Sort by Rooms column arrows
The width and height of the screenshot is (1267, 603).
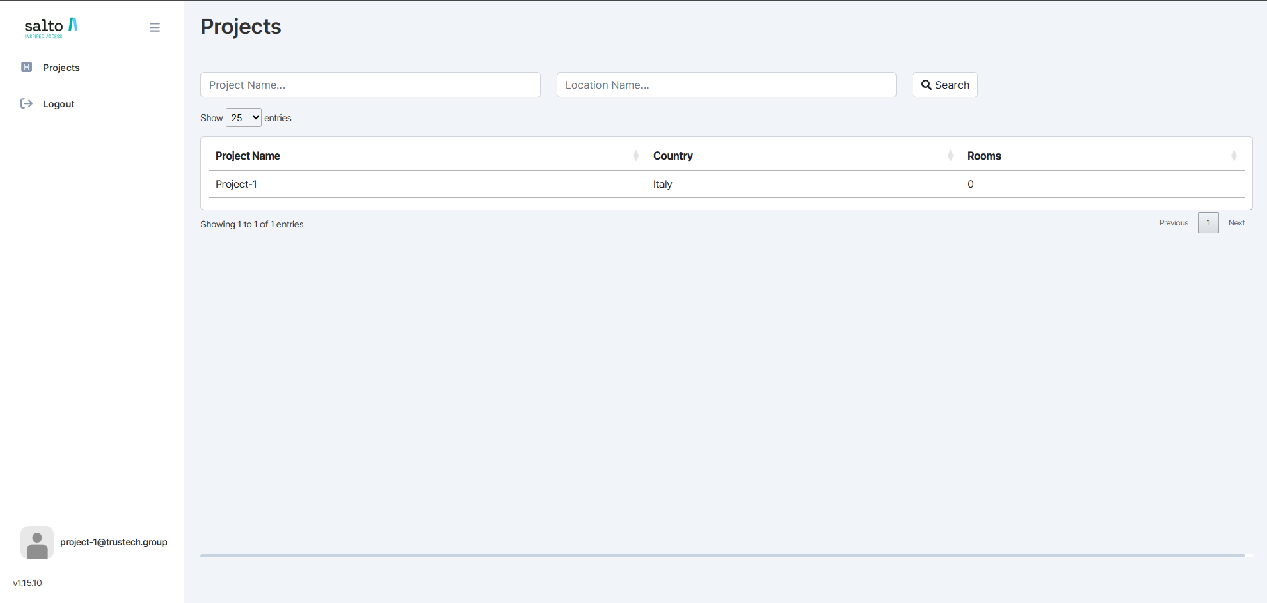[1234, 156]
